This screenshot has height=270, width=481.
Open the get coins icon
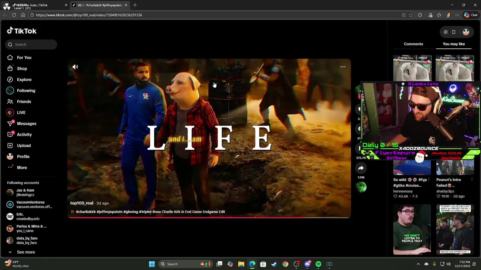coord(446,32)
